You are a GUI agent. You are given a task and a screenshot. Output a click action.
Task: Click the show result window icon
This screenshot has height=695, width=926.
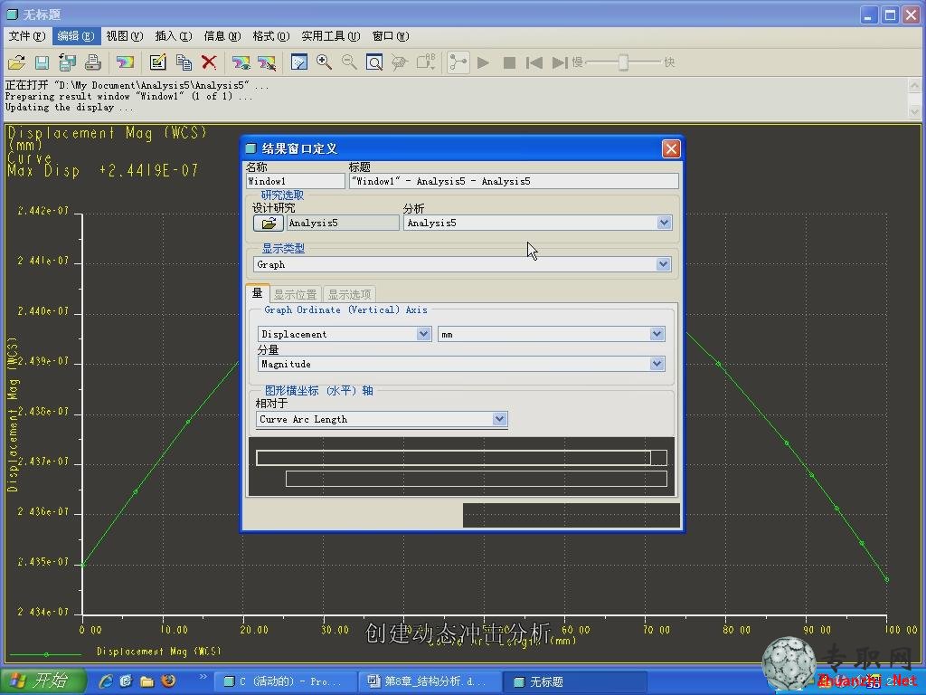click(x=241, y=62)
